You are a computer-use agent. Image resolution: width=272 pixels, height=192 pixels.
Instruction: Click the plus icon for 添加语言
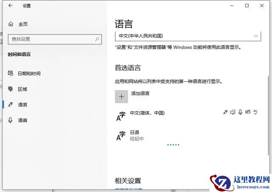[122, 97]
